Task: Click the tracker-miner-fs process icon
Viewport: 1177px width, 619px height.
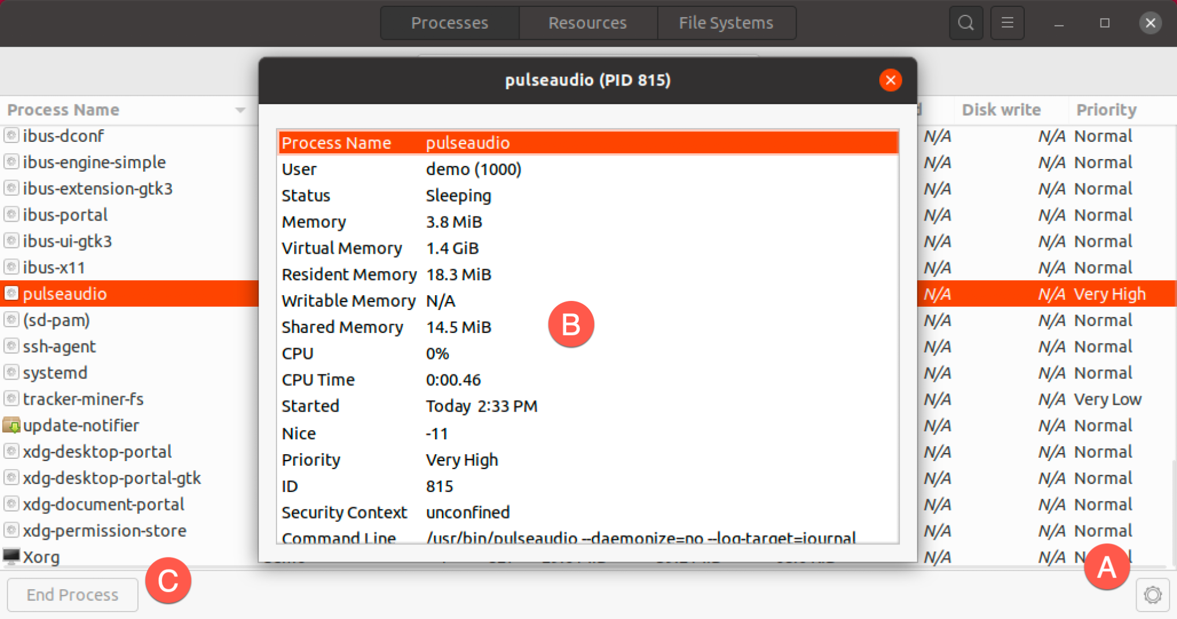Action: [x=11, y=399]
